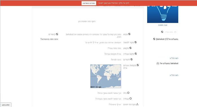Image resolution: width=197 pixels, height=107 pixels.
Task: Click the banner text 'לחץ על חלקי הפרופיל'
Action: (114, 3)
